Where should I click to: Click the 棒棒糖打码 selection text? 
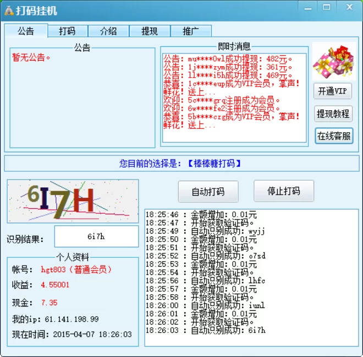tap(215, 164)
